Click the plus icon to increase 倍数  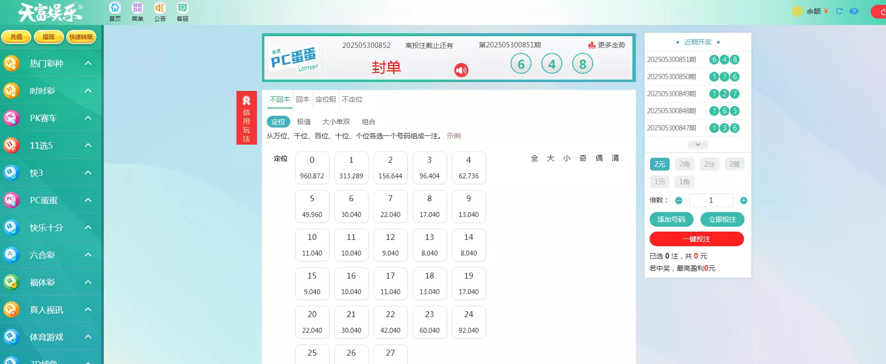(x=744, y=200)
